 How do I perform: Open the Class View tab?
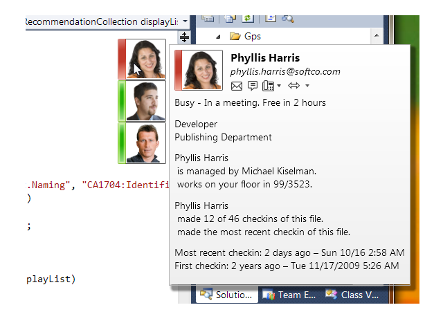(x=353, y=295)
